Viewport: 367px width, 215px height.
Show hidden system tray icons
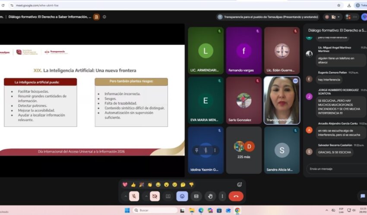[327, 210]
